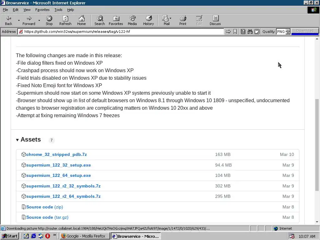Click the page icon left of the URL
Viewport: 320px width, 240px height.
point(21,32)
